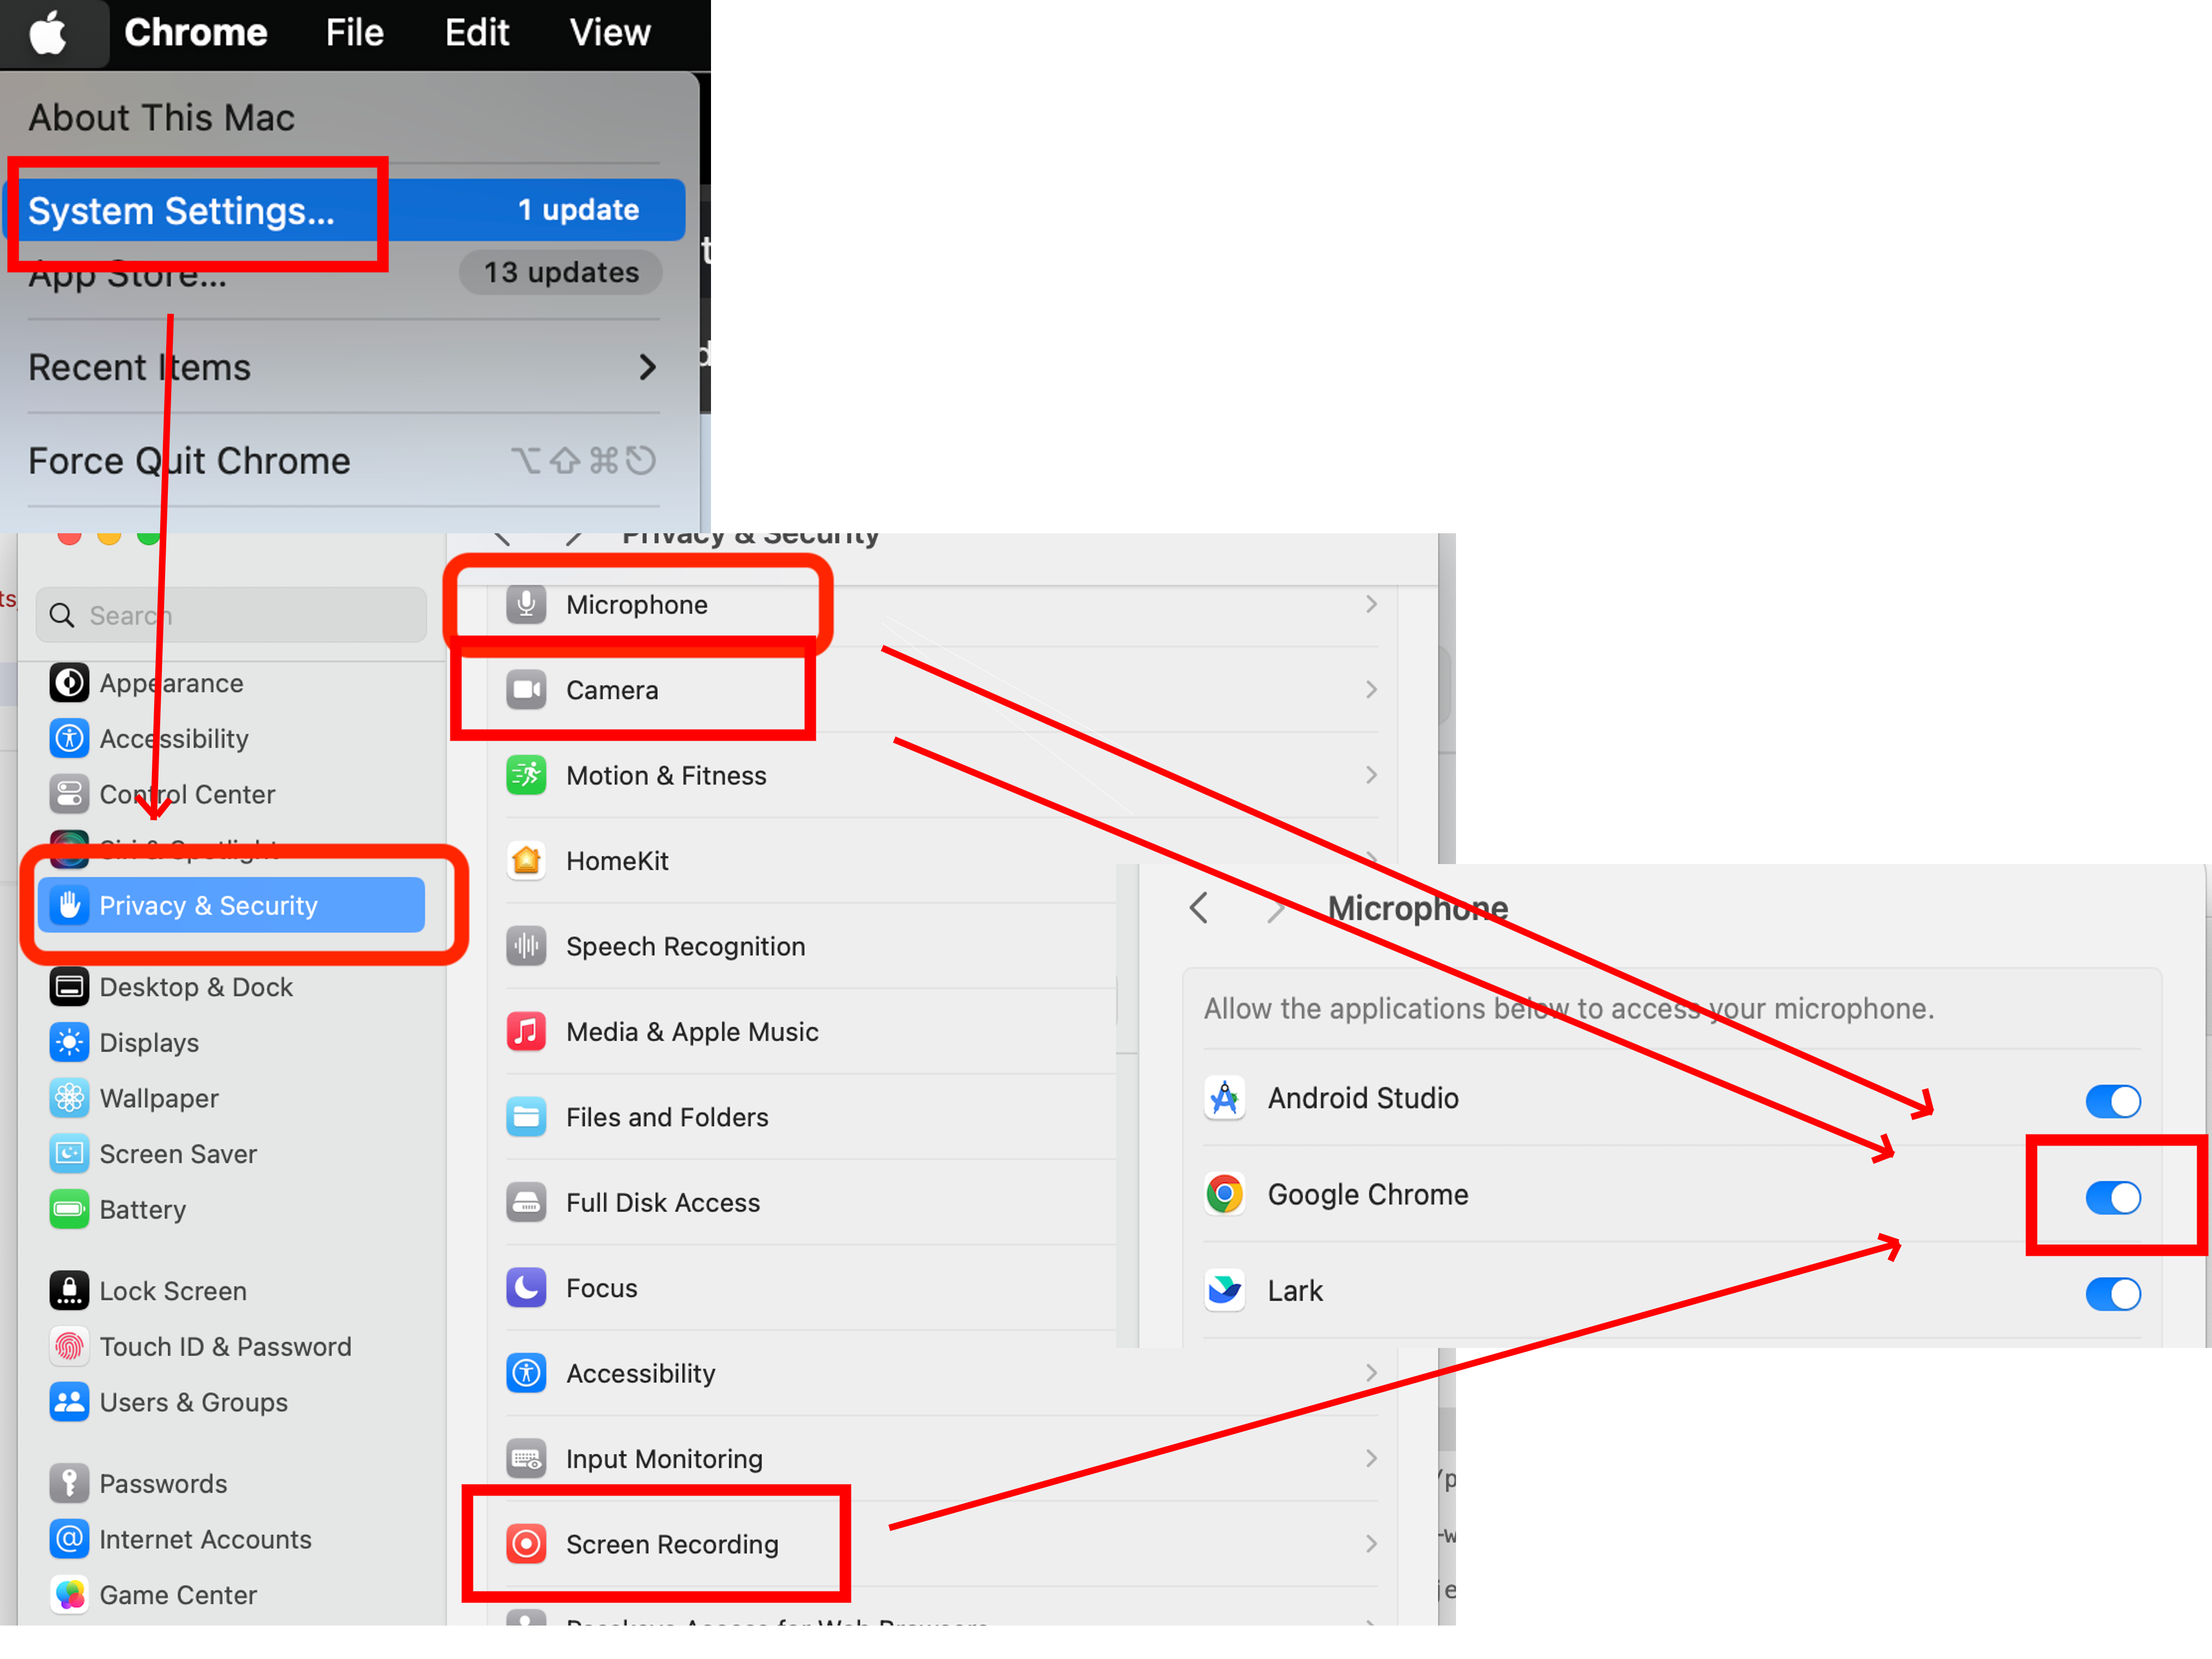Open the Screen Recording privacy icon
2212x1659 pixels.
(526, 1543)
